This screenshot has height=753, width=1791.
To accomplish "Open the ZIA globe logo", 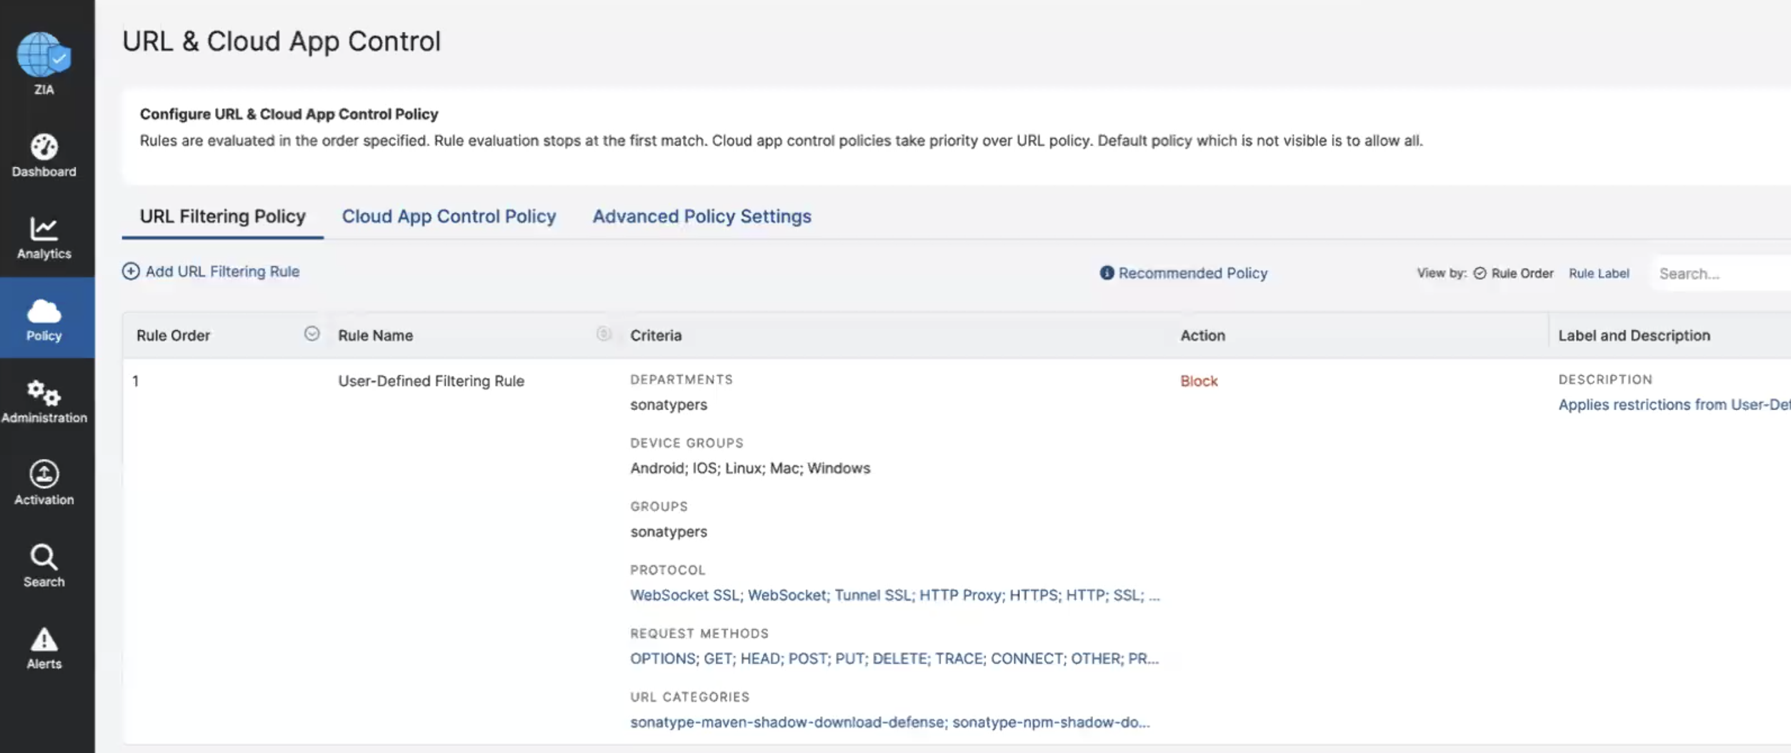I will (x=44, y=54).
